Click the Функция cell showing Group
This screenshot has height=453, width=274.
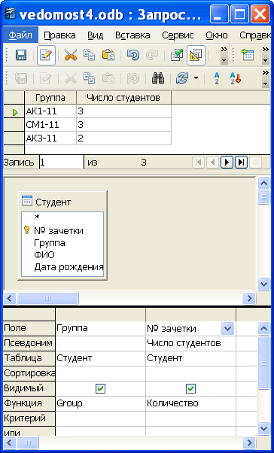[100, 403]
